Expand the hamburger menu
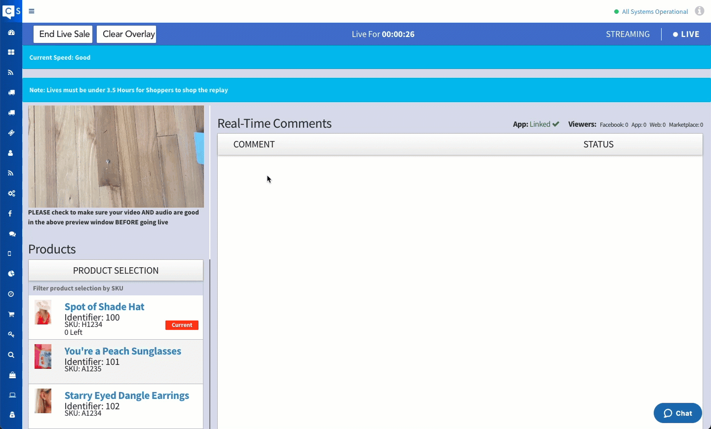The height and width of the screenshot is (429, 711). tap(32, 11)
